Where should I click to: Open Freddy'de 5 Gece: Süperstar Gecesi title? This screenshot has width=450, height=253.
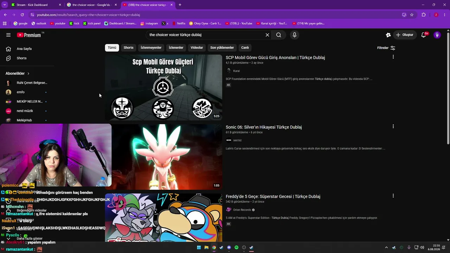[x=273, y=196]
